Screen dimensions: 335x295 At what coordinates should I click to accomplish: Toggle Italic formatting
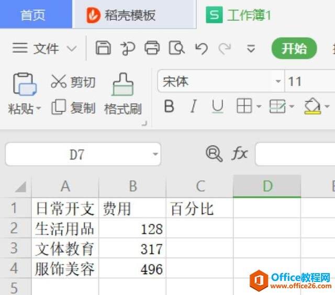coord(194,106)
